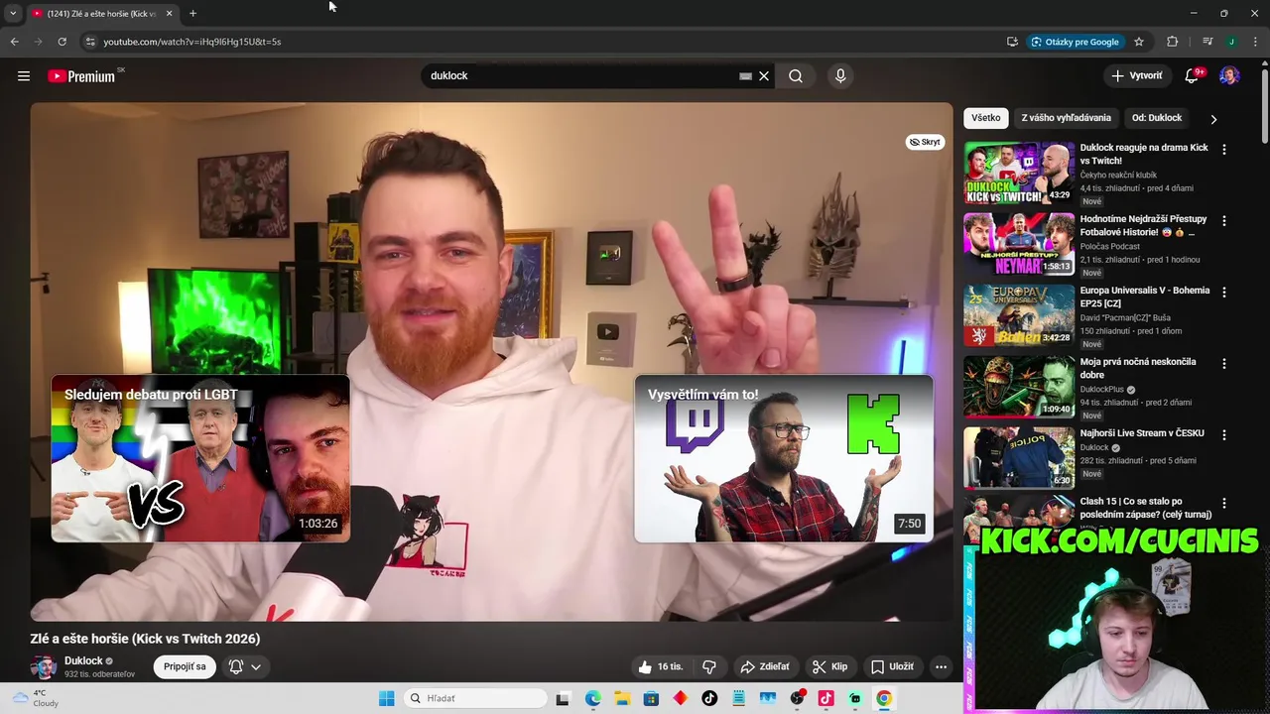1270x714 pixels.
Task: Open Europa Universalis V Bohemia thumbnail
Action: [x=1019, y=315]
